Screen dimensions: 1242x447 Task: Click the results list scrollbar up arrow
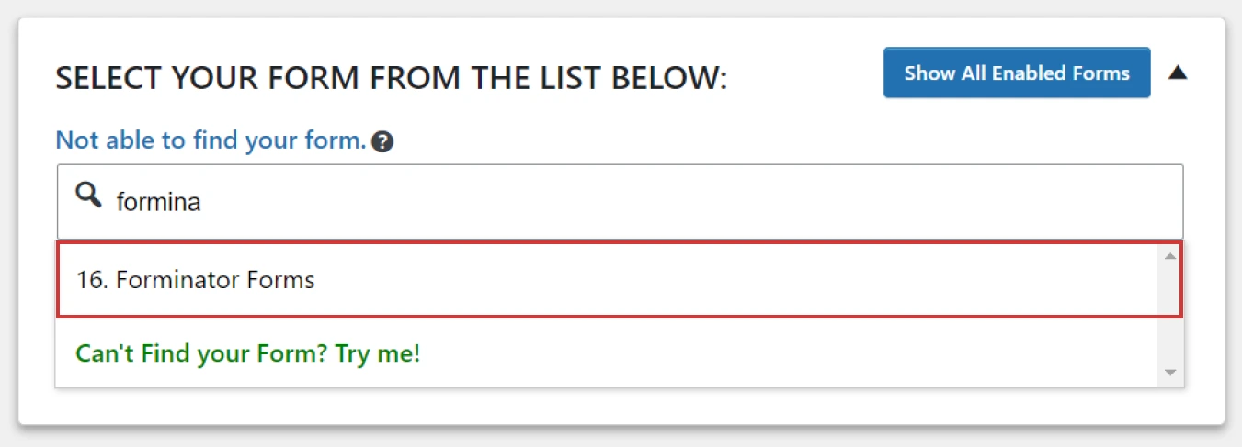coord(1169,256)
